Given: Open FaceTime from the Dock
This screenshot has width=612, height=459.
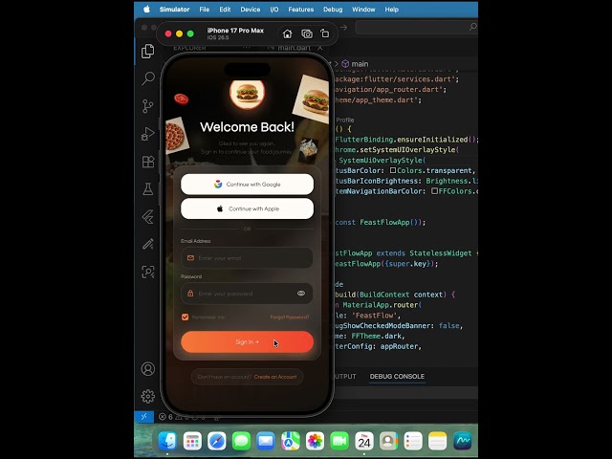Looking at the screenshot, I should coord(339,442).
